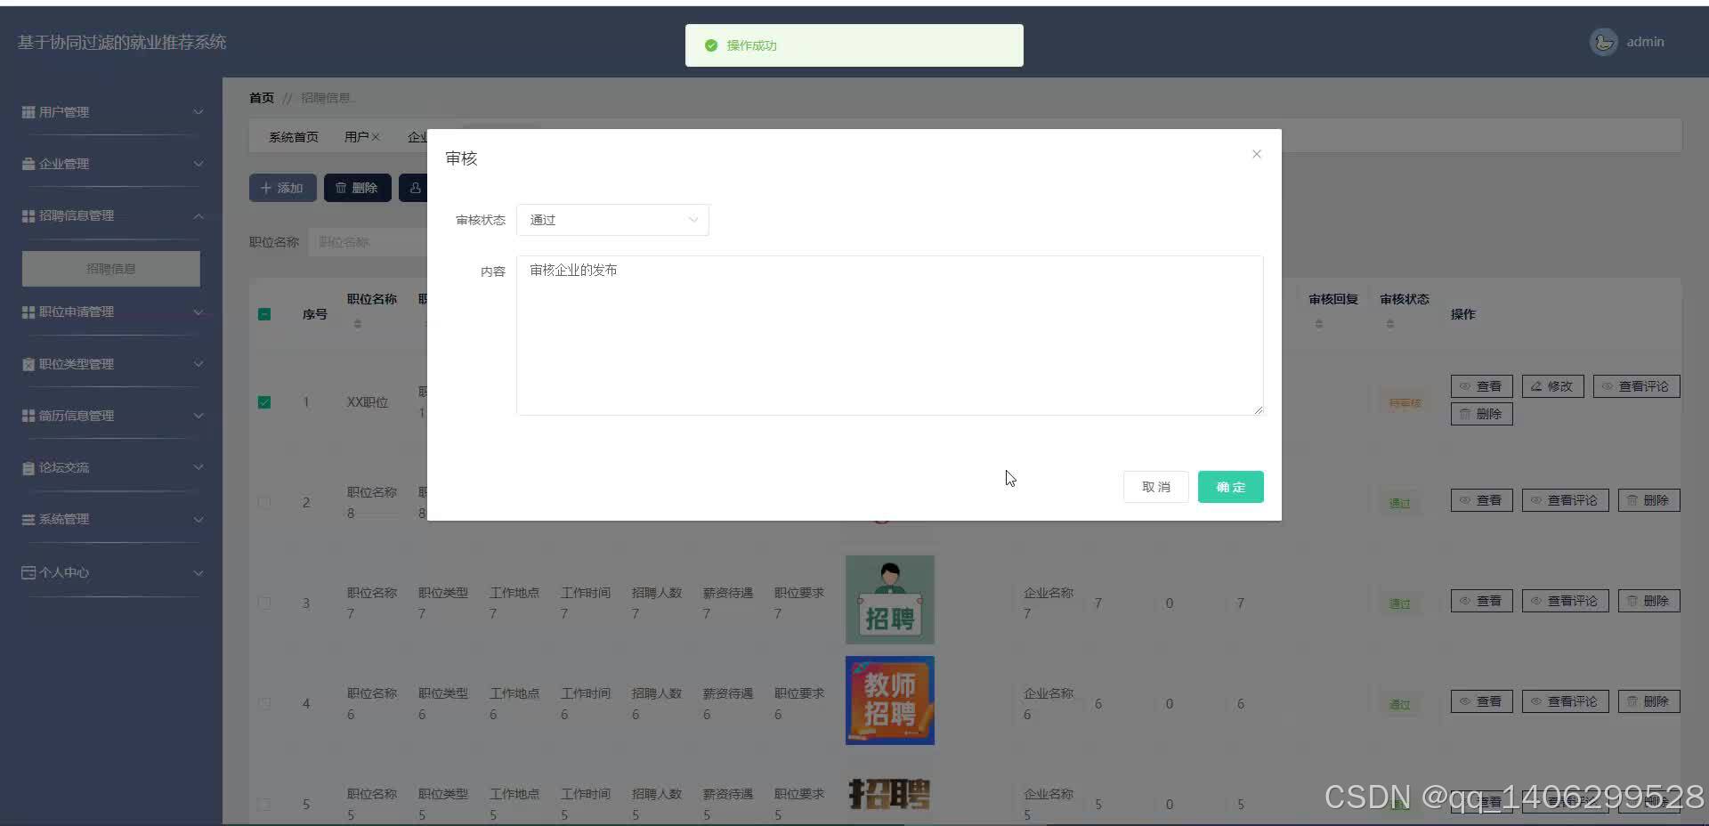Expand the 简历信息管理 sidebar menu
This screenshot has height=826, width=1709.
tap(111, 416)
